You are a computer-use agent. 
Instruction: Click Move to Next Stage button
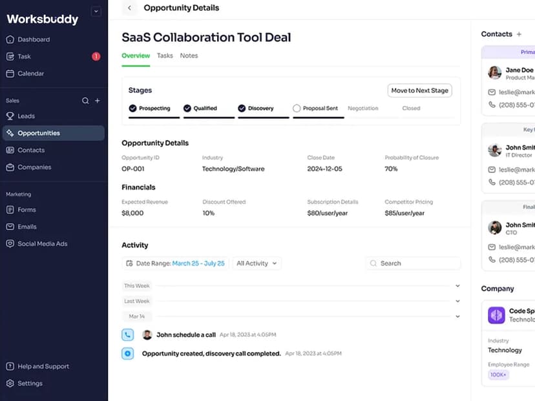420,90
